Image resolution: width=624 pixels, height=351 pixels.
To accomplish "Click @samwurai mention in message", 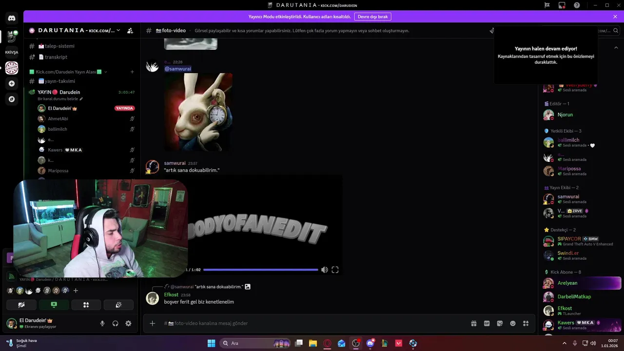I will click(x=178, y=69).
